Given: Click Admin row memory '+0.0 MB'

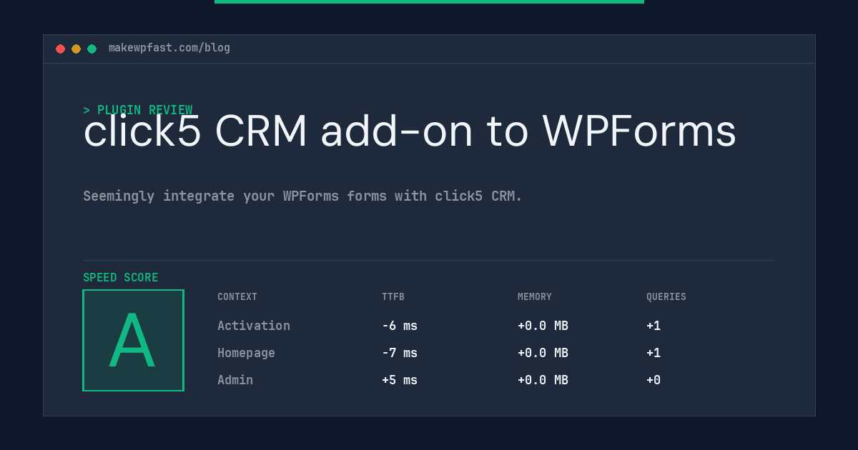Looking at the screenshot, I should (543, 380).
